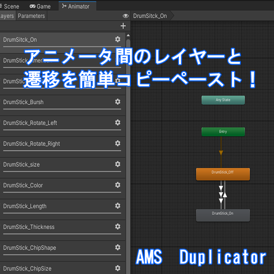Image resolution: width=274 pixels, height=274 pixels.
Task: Open the Parameters tab
Action: tap(31, 16)
